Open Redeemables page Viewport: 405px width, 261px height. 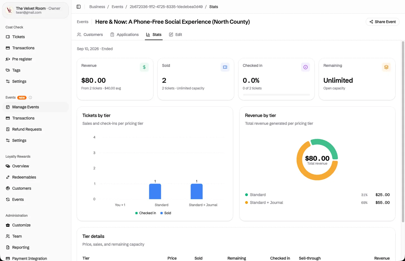[36, 177]
